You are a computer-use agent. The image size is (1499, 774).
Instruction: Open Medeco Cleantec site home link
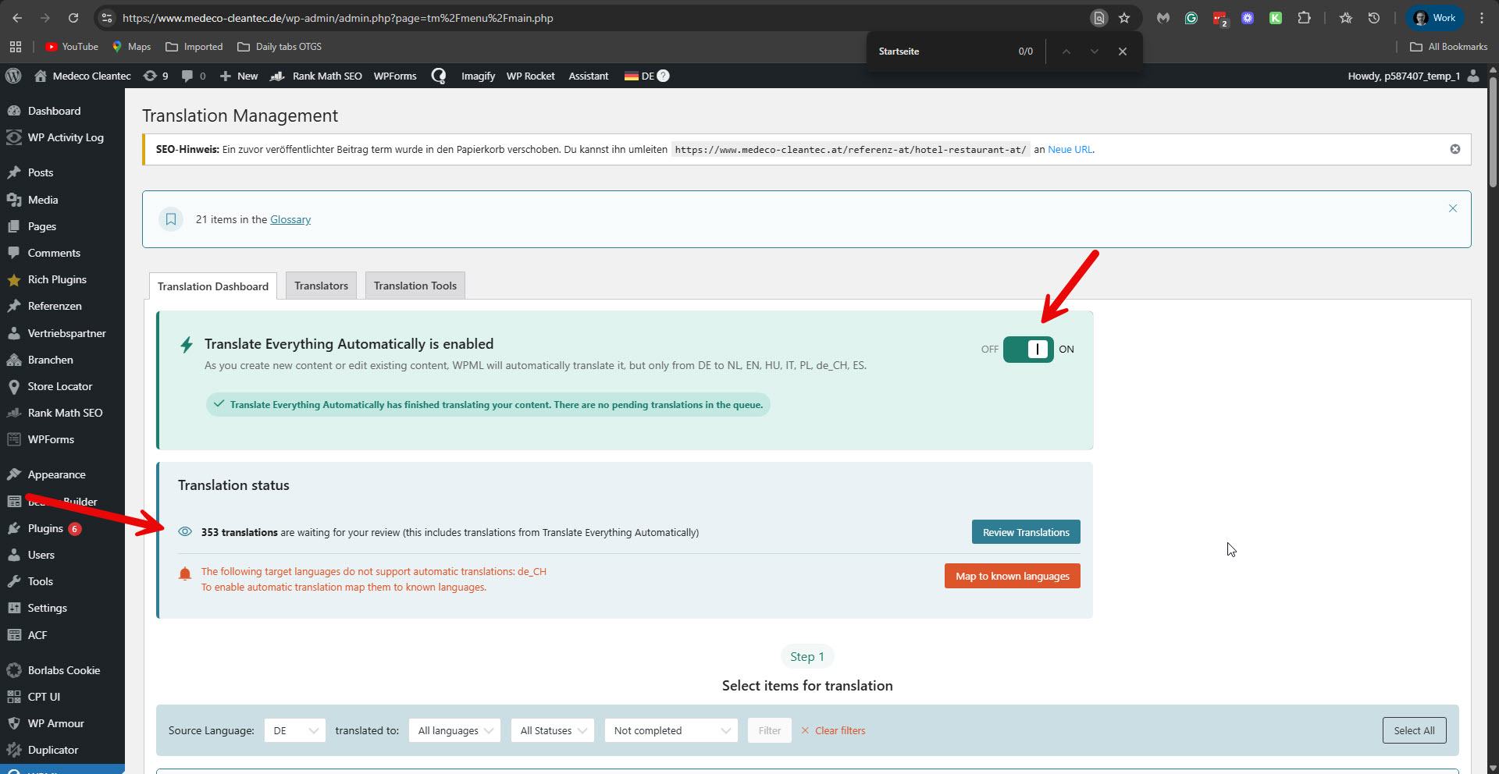(x=83, y=76)
